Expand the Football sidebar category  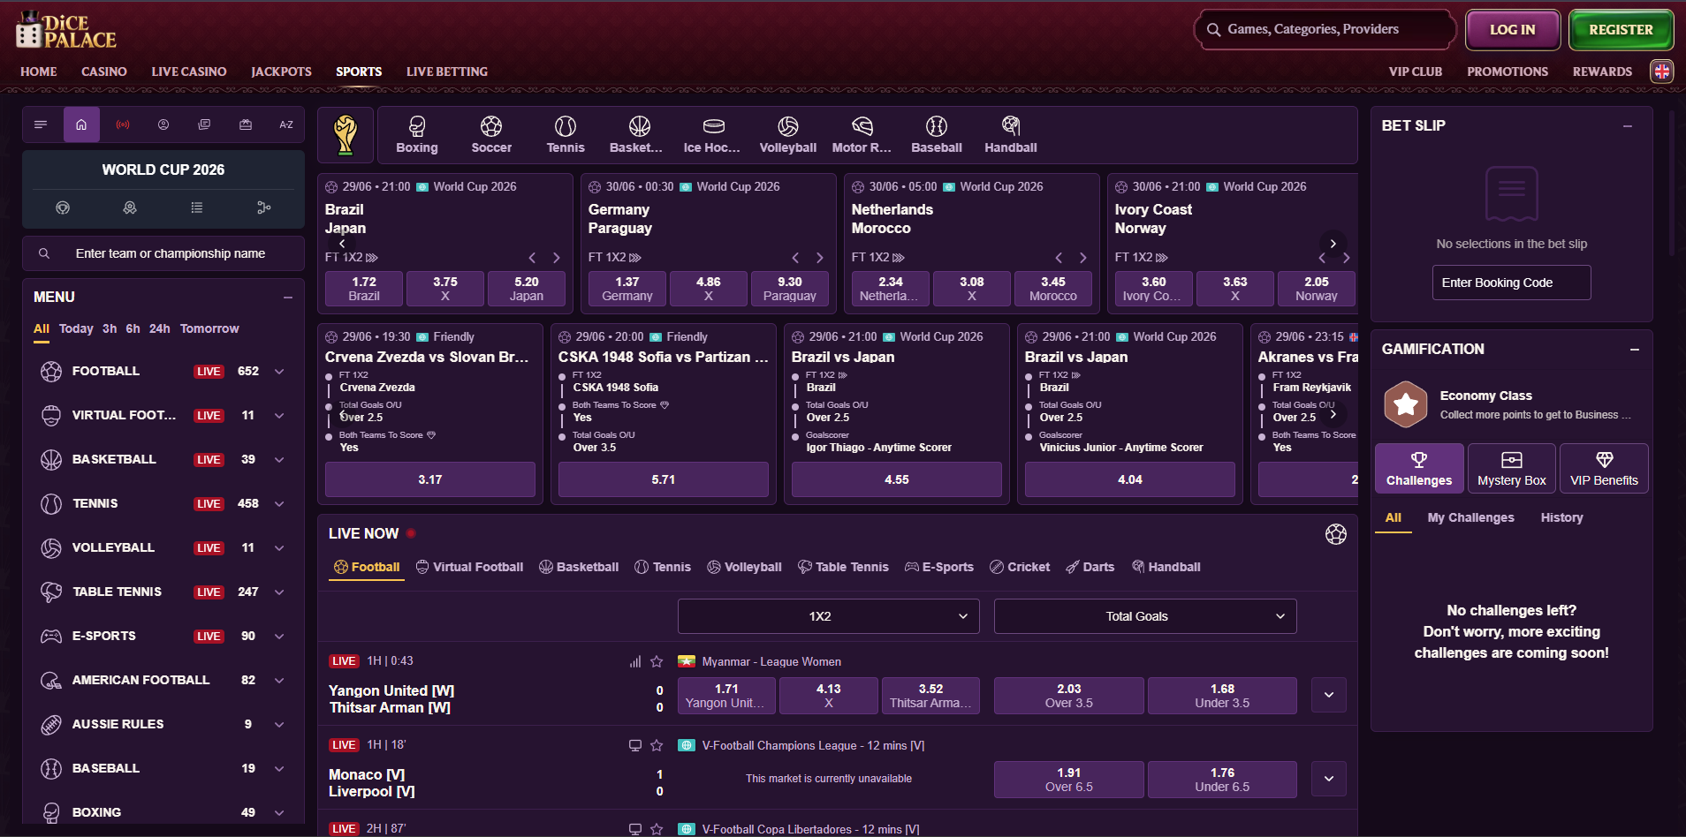pyautogui.click(x=279, y=372)
